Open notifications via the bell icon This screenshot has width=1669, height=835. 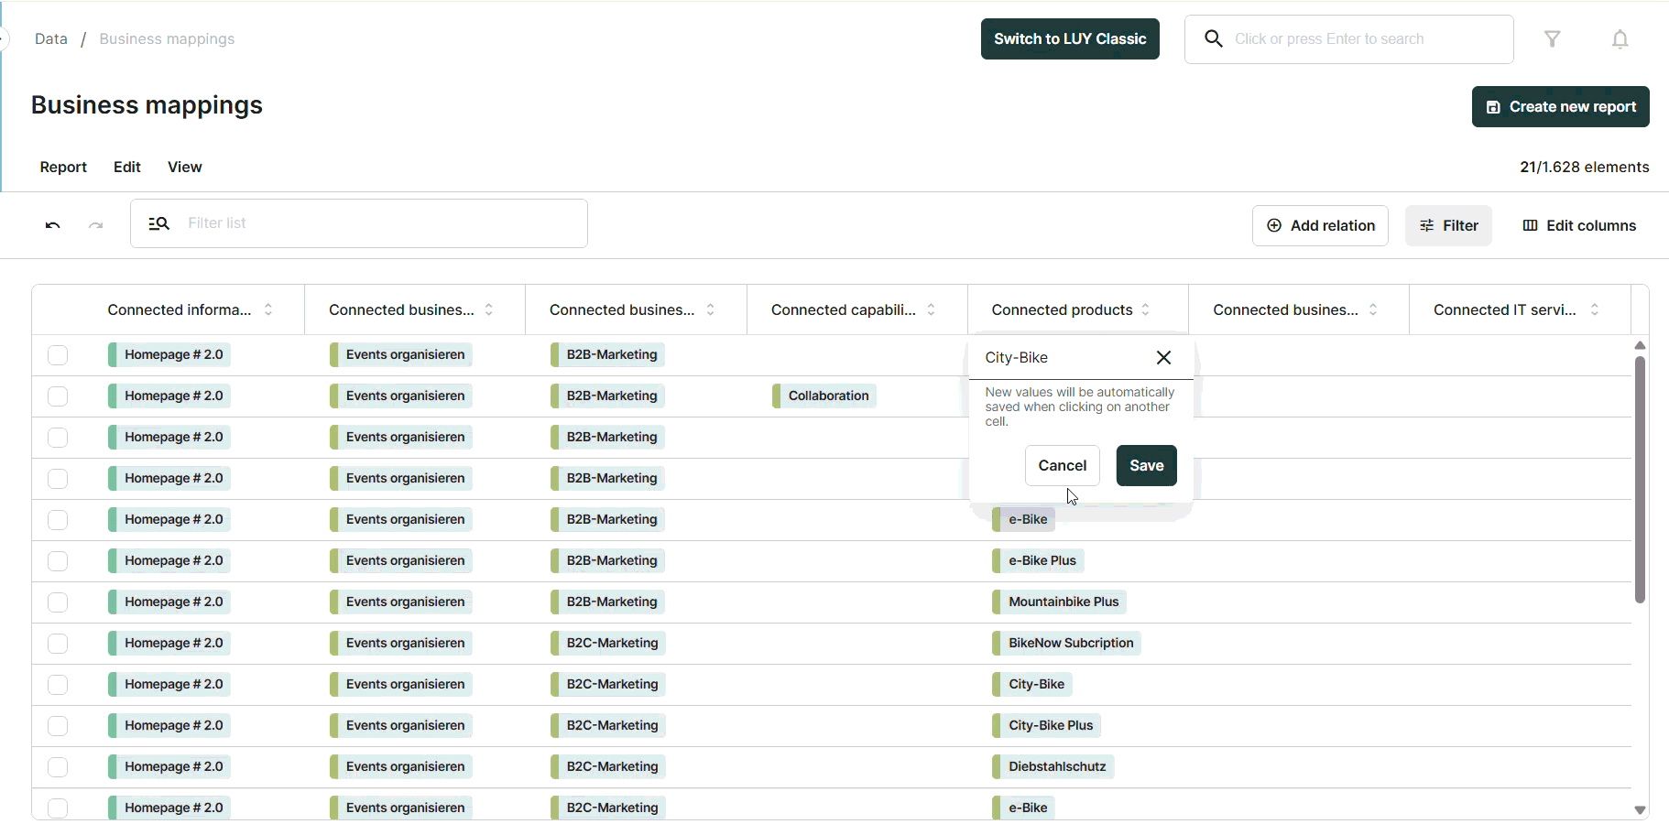coord(1620,38)
